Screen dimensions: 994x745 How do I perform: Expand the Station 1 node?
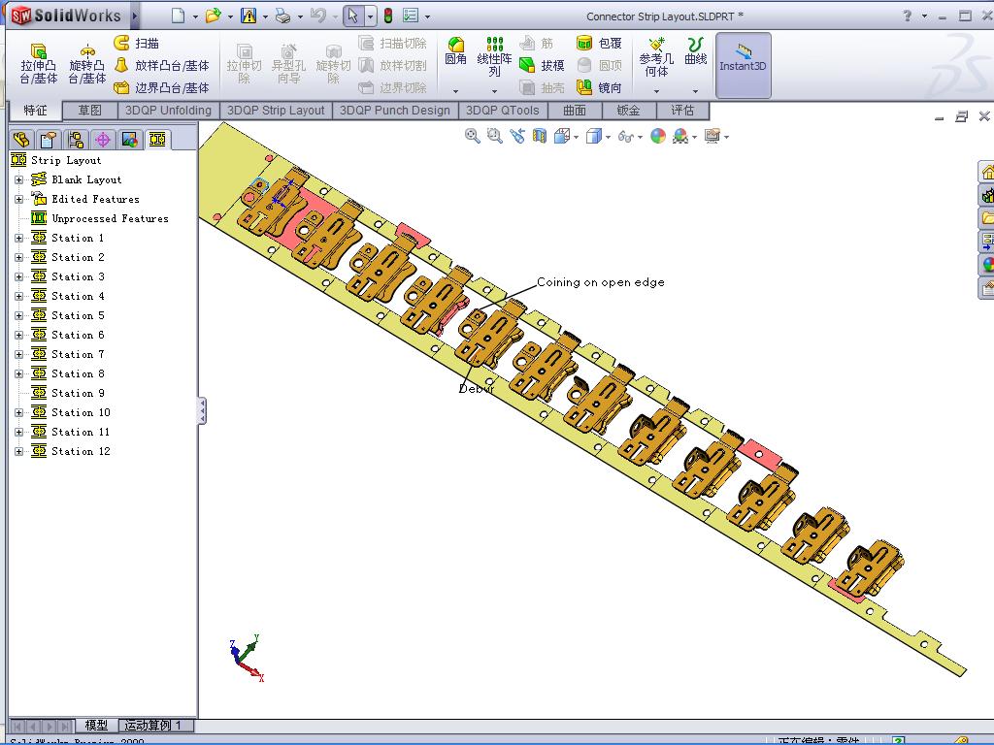tap(19, 239)
